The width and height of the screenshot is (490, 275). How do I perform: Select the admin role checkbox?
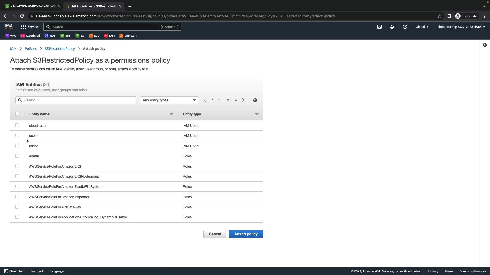click(x=17, y=156)
